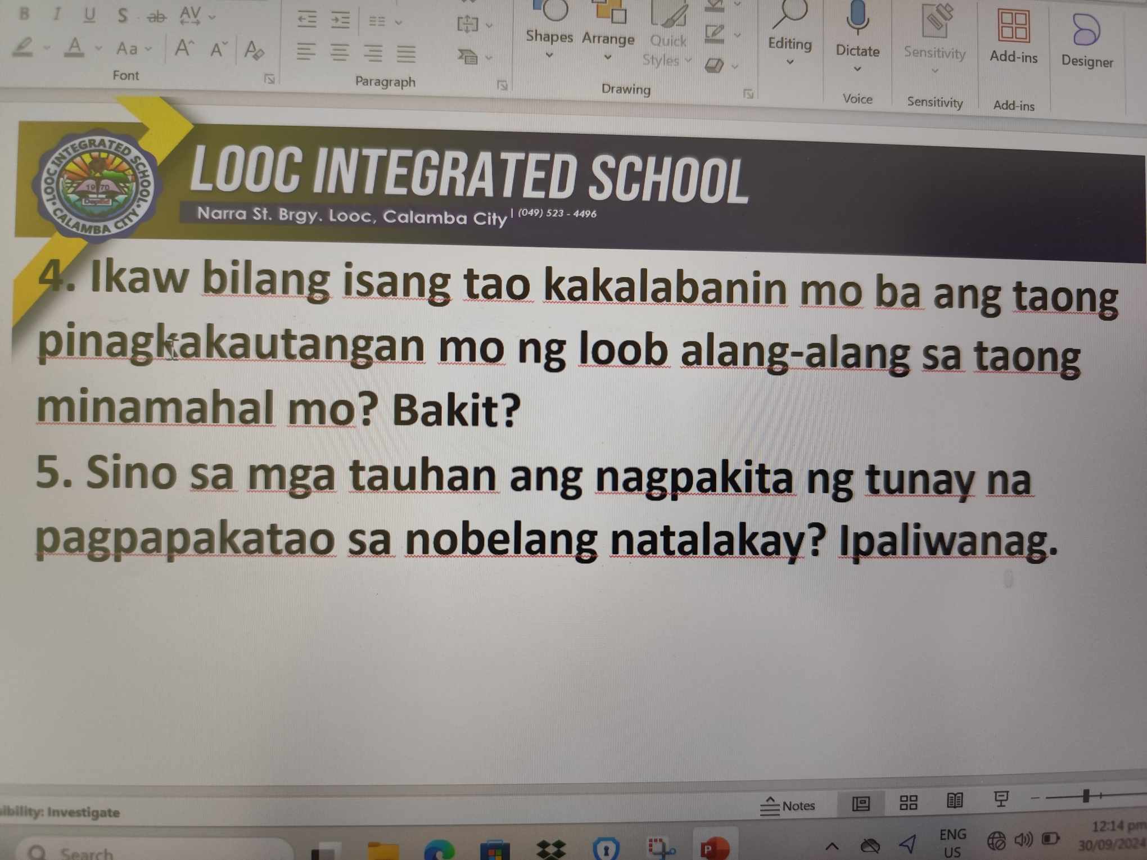Screen dimensions: 1147x860
Task: Align text left
Action: pos(306,53)
